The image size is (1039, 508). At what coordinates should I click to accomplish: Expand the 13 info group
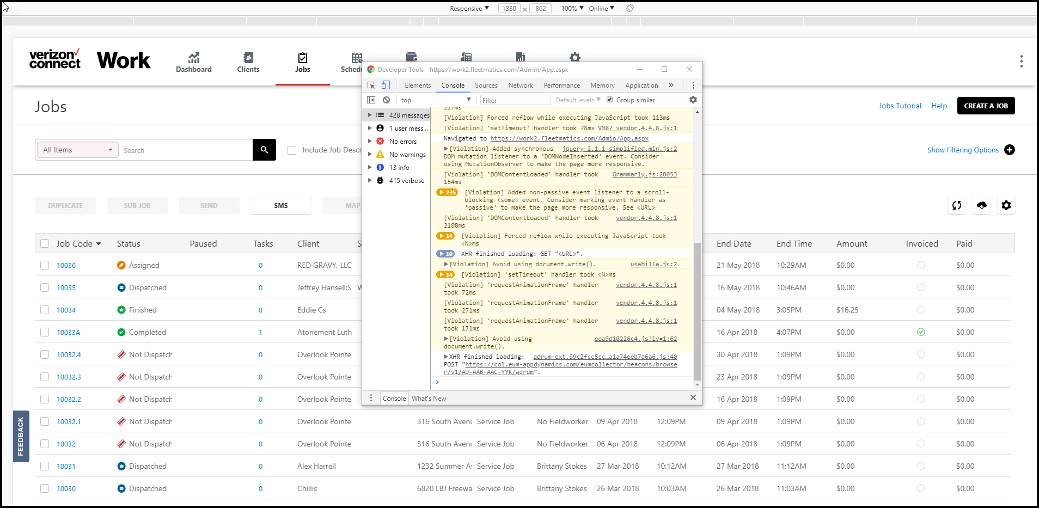pos(370,167)
